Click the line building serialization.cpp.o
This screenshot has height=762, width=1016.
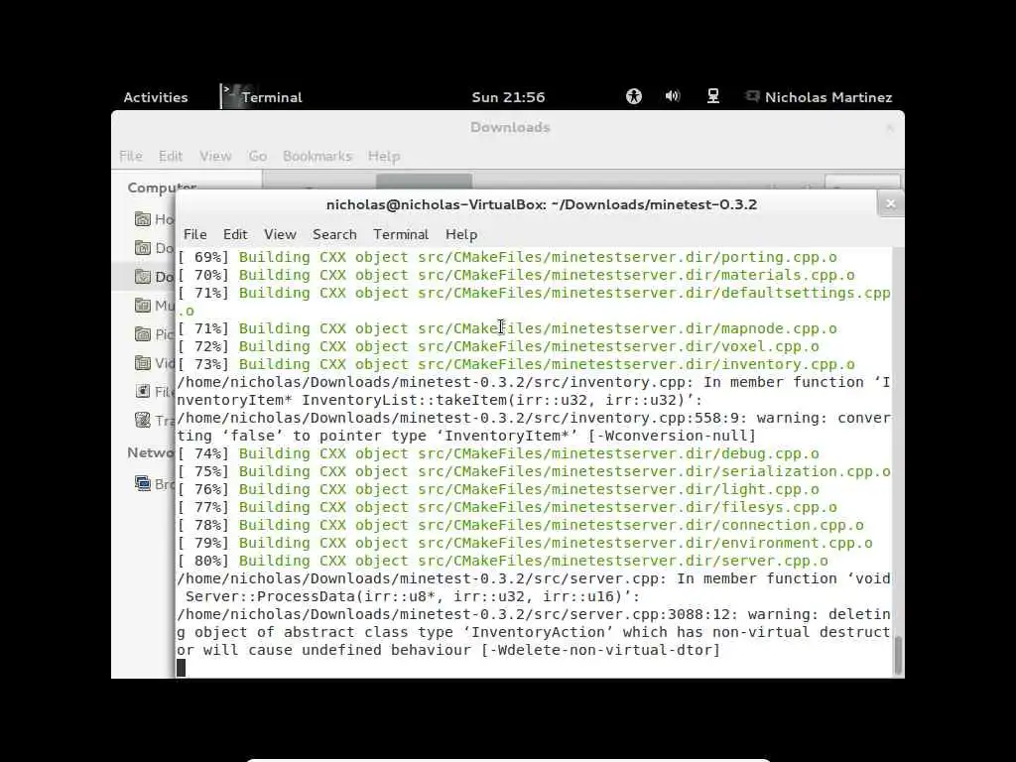(x=534, y=471)
